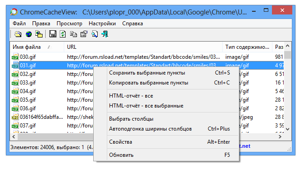Click the Find magnifier toolbar icon
The image size is (300, 169).
coord(95,34)
